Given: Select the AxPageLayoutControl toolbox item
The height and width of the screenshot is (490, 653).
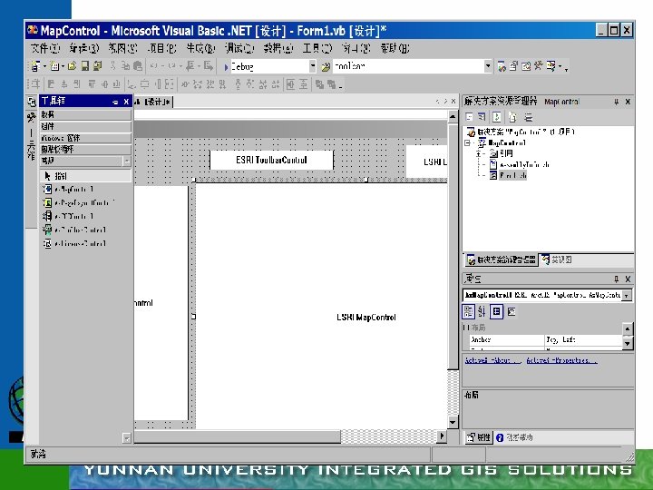Looking at the screenshot, I should [78, 203].
